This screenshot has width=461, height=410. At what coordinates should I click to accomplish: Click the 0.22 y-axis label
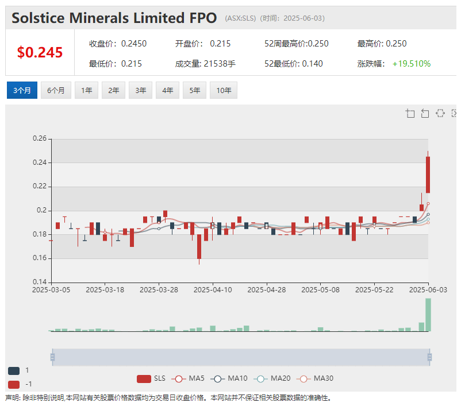coord(40,186)
